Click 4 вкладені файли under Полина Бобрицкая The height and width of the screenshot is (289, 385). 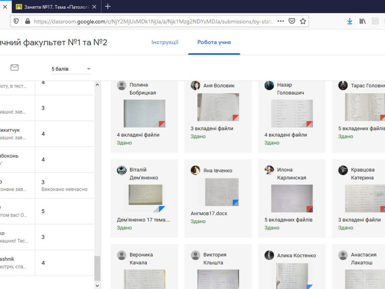pyautogui.click(x=138, y=135)
